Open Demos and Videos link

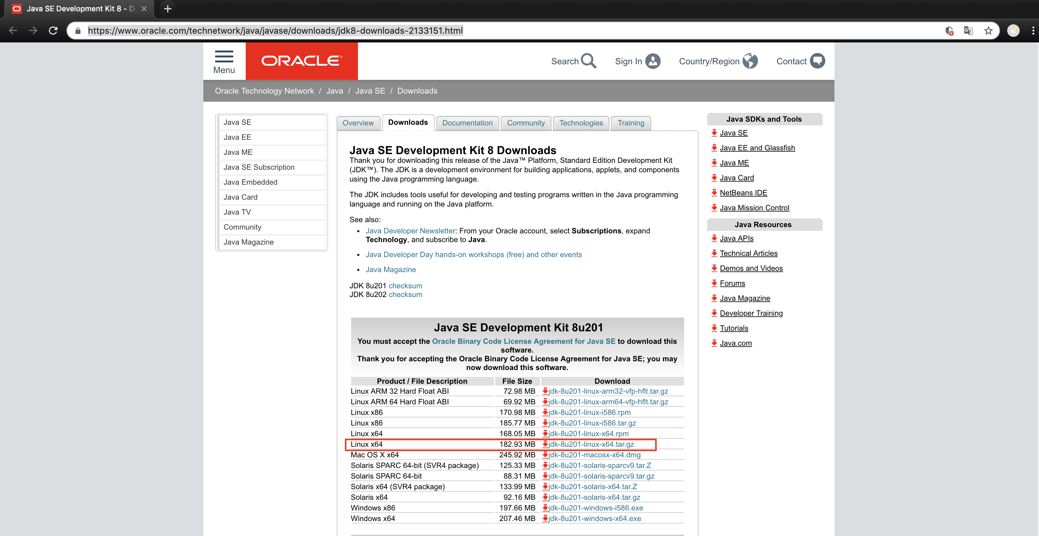[x=751, y=268]
